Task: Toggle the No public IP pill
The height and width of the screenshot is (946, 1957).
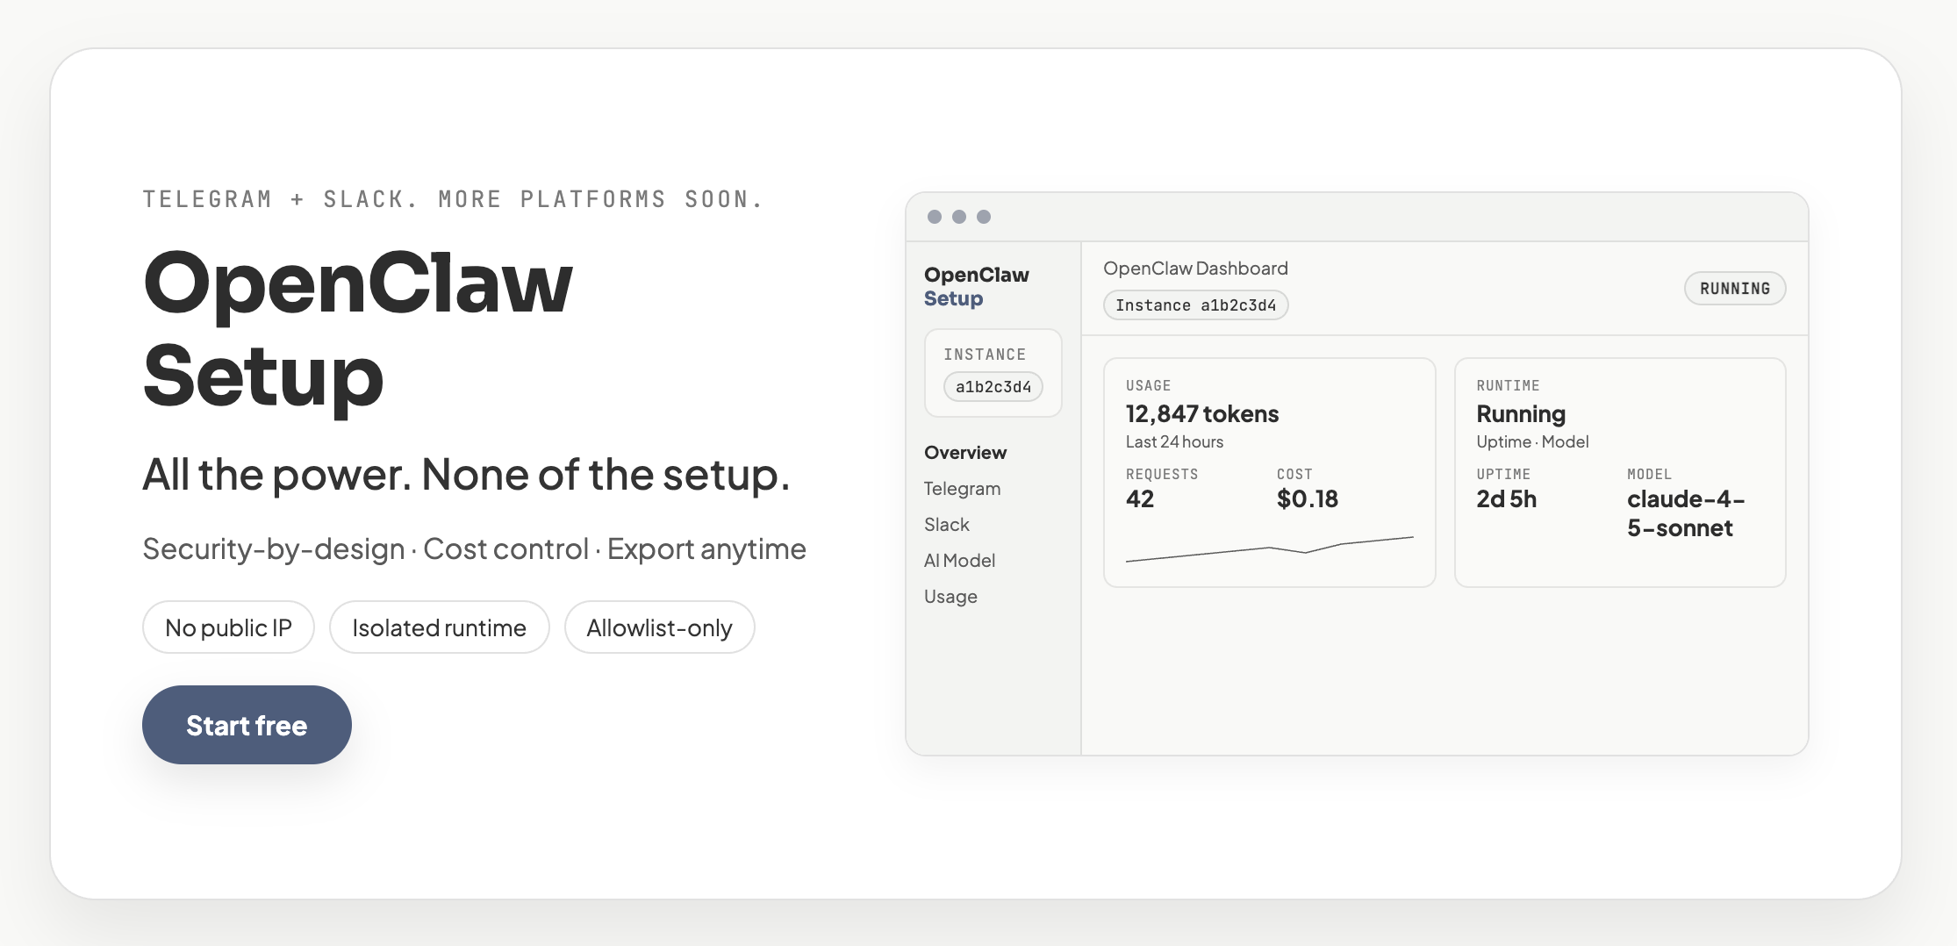Action: (x=228, y=627)
